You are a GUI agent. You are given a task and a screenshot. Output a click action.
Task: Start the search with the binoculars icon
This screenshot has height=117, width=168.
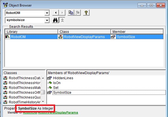click(55, 20)
